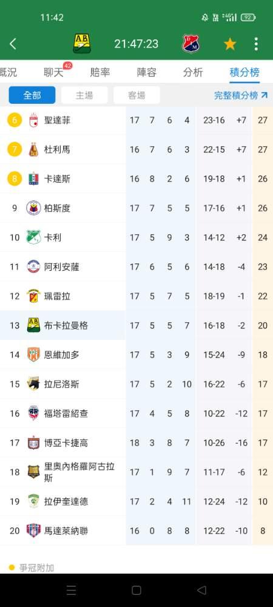
Task: Switch to the 賠率 tab
Action: [99, 72]
